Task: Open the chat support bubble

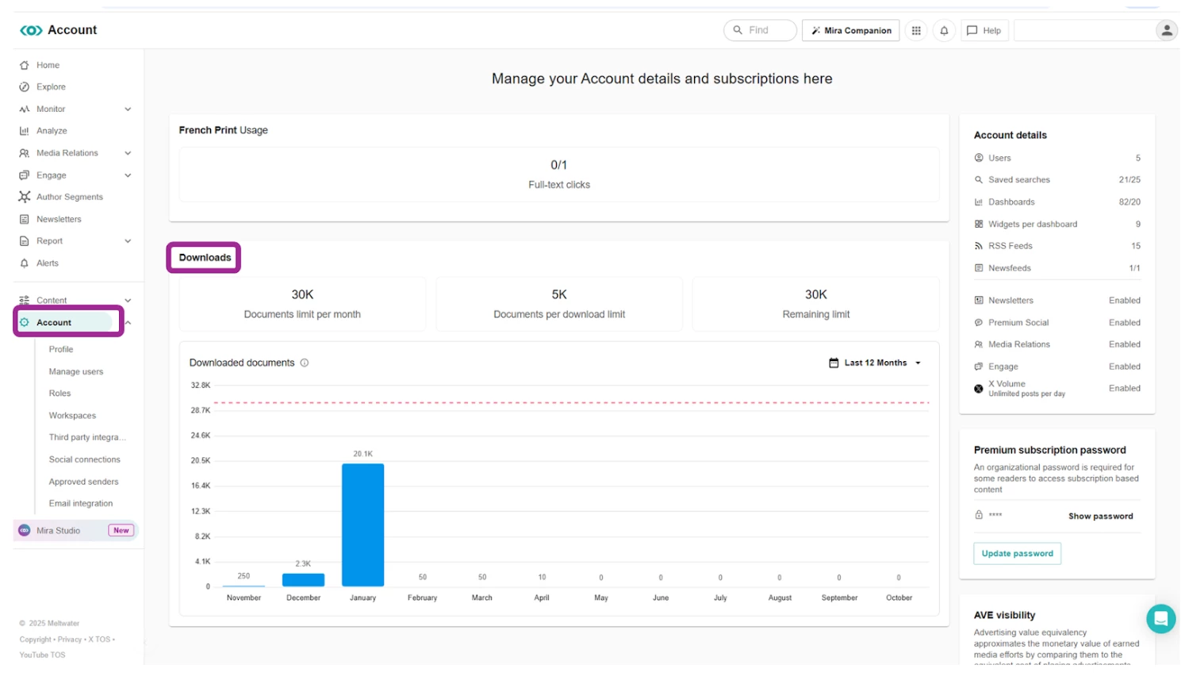Action: click(x=1160, y=618)
